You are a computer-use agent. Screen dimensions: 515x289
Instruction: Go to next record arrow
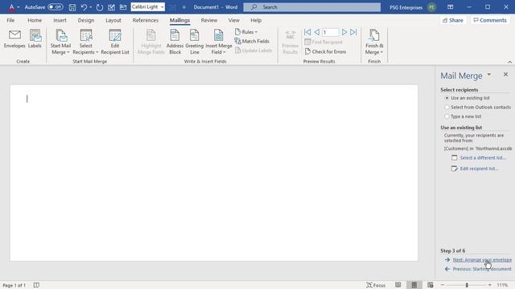tap(344, 32)
